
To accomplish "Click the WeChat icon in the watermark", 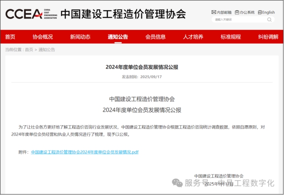I will [177, 183].
